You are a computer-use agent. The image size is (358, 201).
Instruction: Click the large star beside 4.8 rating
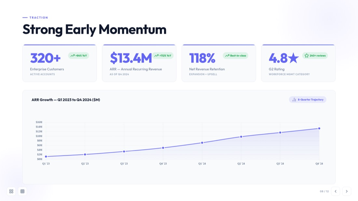293,58
